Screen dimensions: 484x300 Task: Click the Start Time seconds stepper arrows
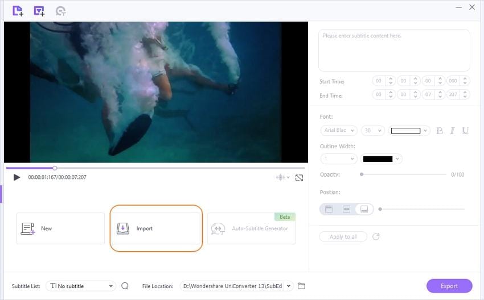tap(440, 81)
